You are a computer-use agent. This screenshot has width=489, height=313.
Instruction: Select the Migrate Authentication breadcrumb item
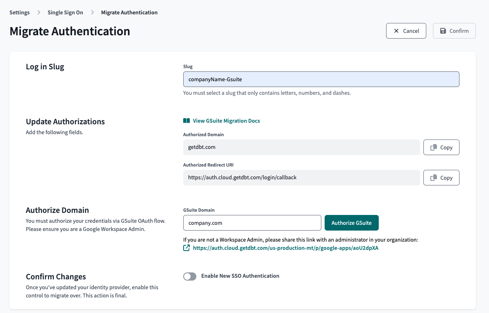pyautogui.click(x=129, y=12)
